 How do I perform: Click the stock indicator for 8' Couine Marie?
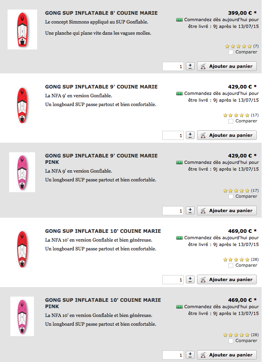tap(179, 20)
